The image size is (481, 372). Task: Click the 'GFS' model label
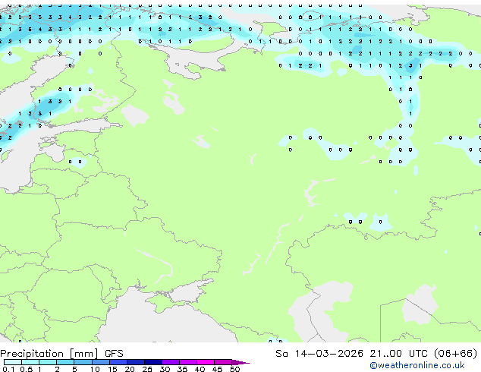[114, 354]
